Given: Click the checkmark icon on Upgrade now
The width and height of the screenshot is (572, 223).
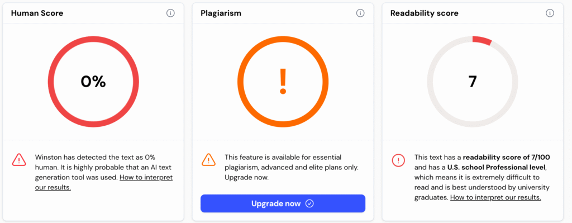Looking at the screenshot, I should click(309, 203).
